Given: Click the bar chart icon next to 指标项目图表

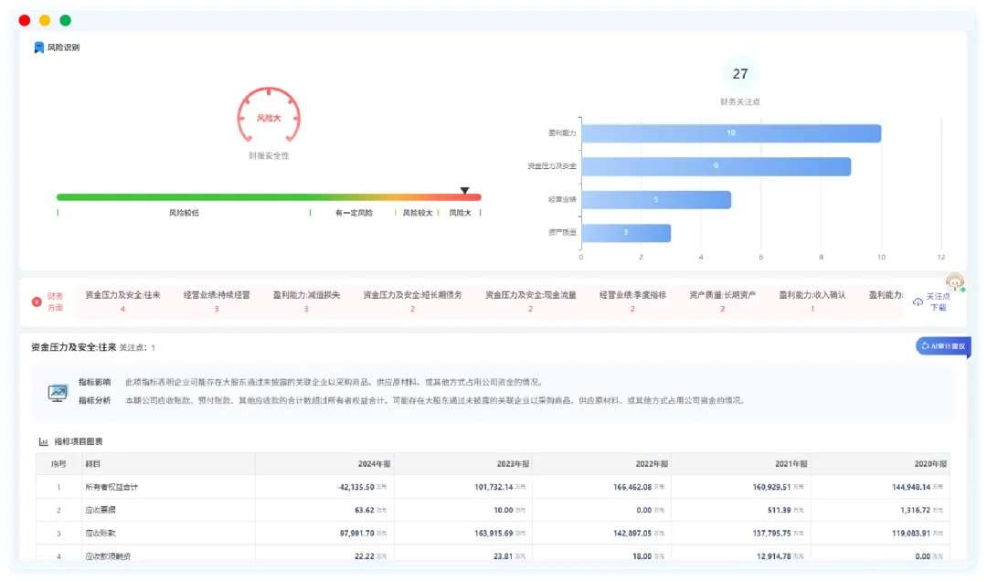Looking at the screenshot, I should 43,442.
